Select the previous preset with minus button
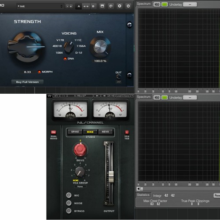The image size is (220, 220). [67, 6]
